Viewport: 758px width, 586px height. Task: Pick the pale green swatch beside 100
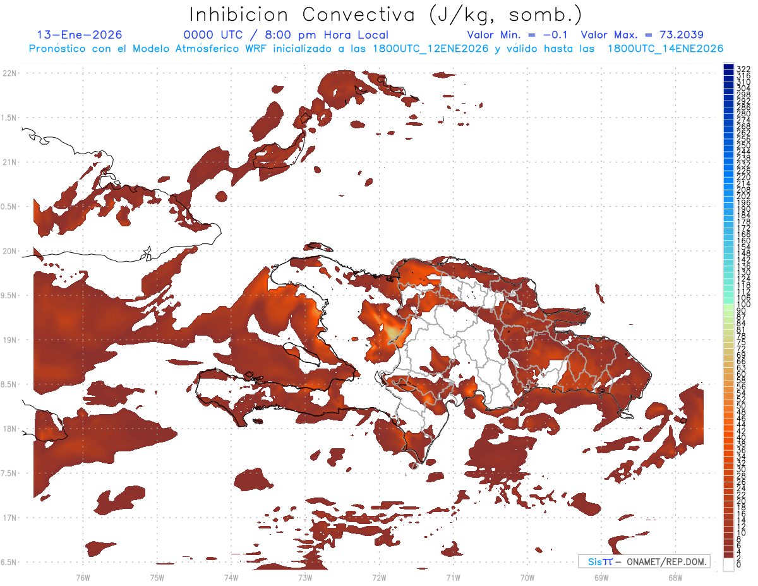coord(728,306)
